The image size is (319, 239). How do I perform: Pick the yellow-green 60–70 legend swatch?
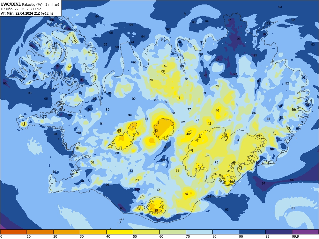(x=173, y=232)
